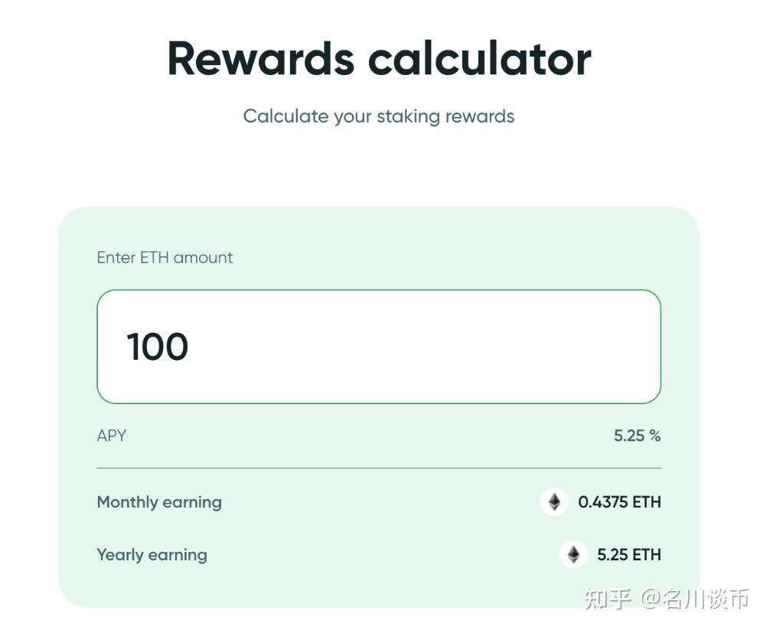Click the Rewards calculator heading
This screenshot has height=630, width=770.
coord(379,59)
